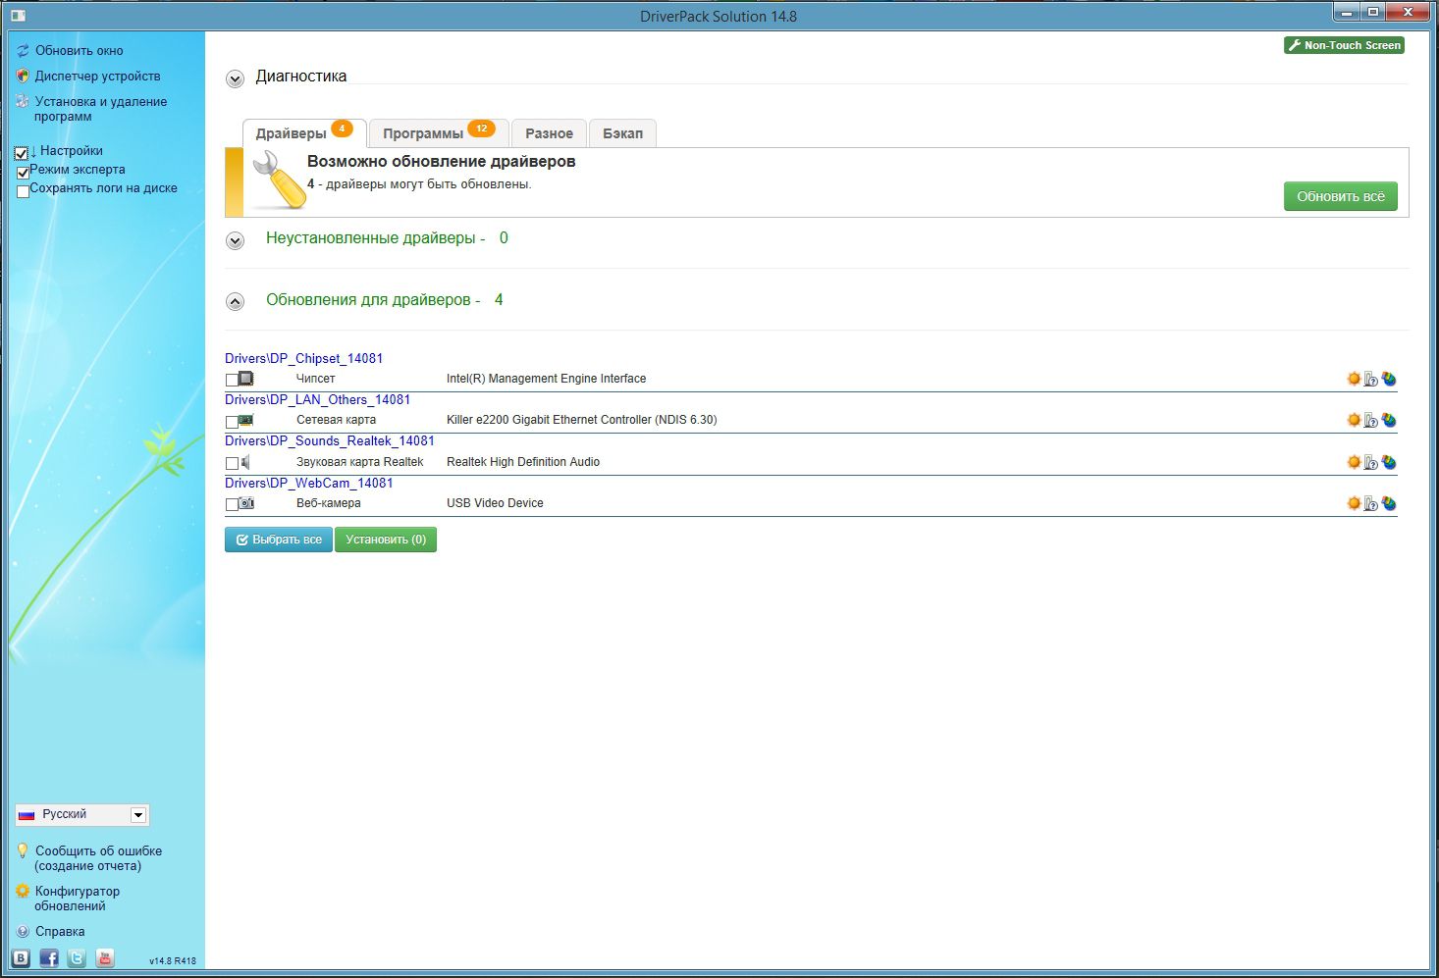Click the sun icon in Killer e2200 row
The width and height of the screenshot is (1439, 978).
pyautogui.click(x=1354, y=420)
